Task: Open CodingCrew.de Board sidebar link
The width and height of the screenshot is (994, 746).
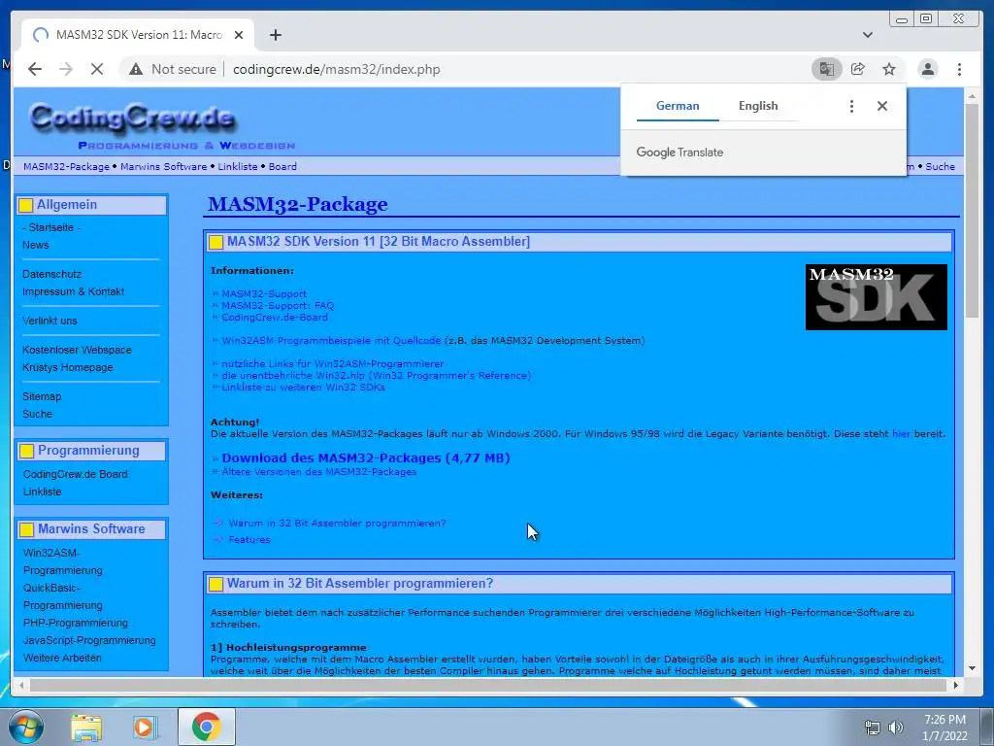Action: pos(76,474)
